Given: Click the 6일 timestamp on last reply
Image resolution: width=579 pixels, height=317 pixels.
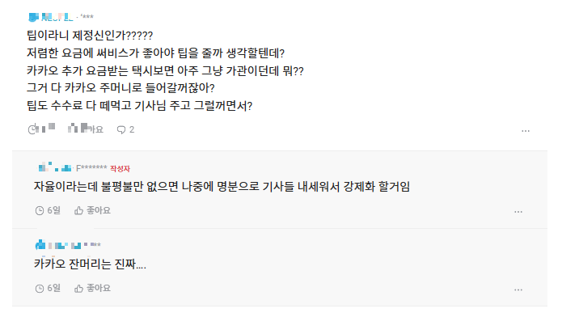Looking at the screenshot, I should point(53,289).
